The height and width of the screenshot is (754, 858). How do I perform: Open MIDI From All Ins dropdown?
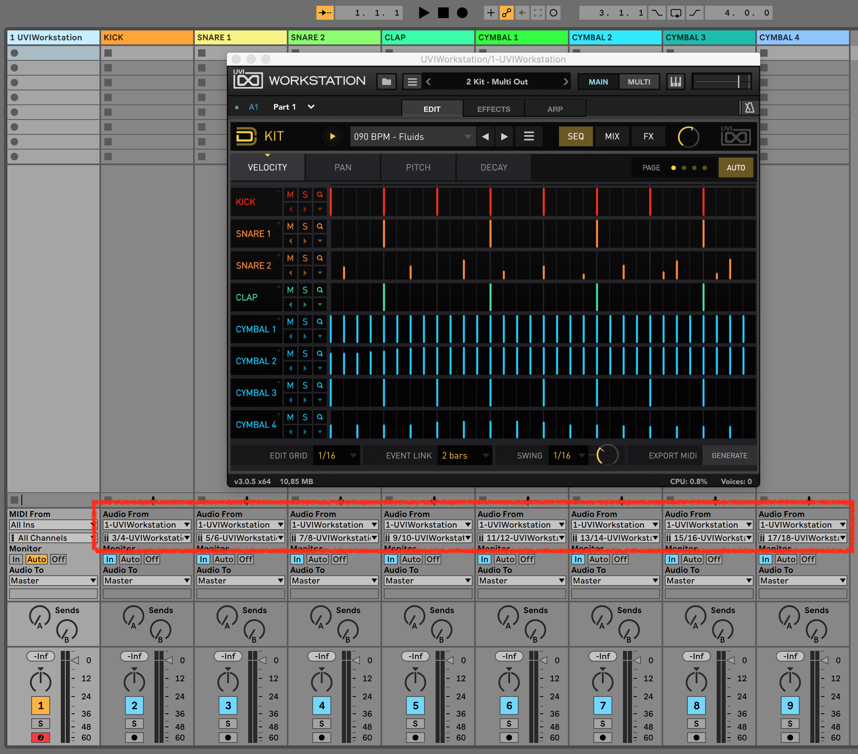(53, 525)
